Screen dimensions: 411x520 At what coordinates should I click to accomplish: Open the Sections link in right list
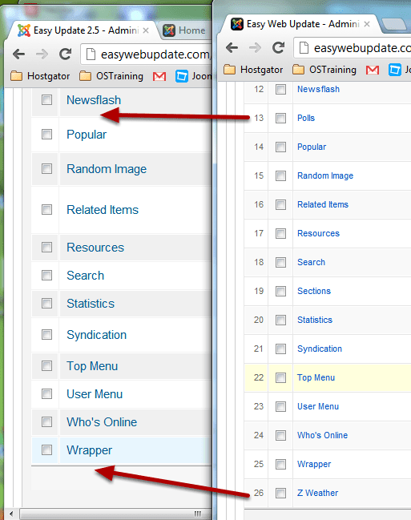[x=314, y=291]
